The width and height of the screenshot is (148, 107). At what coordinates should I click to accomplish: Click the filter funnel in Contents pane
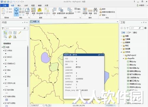pos(3,28)
